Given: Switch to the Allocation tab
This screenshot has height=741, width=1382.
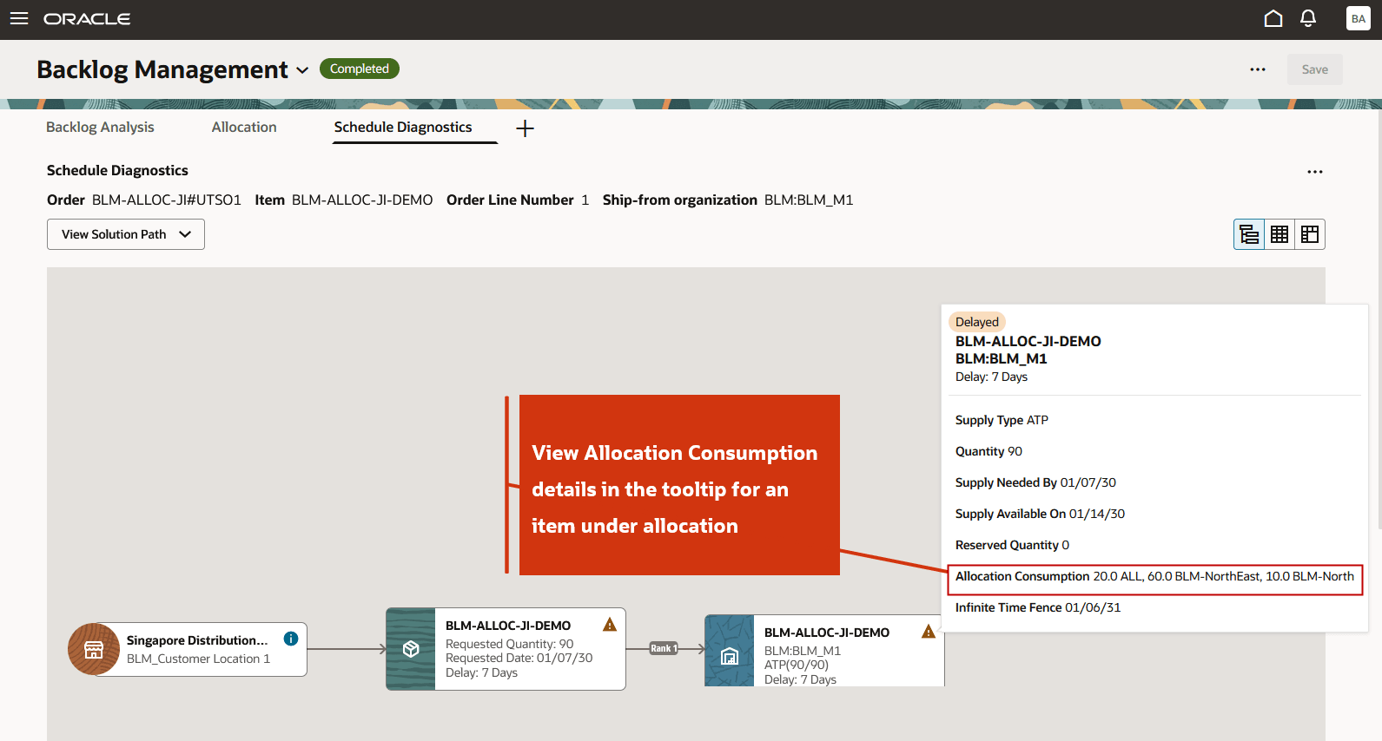Looking at the screenshot, I should point(244,127).
